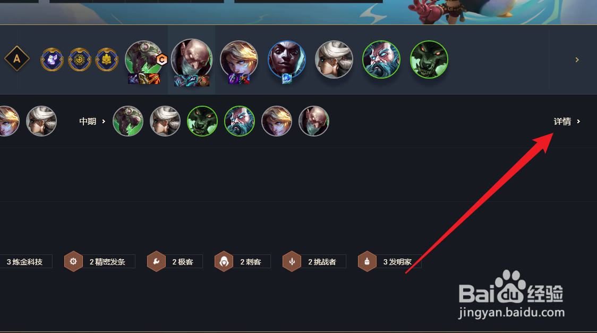This screenshot has height=333, width=597.
Task: Click the wolf champion in mid-game row
Action: coord(202,121)
